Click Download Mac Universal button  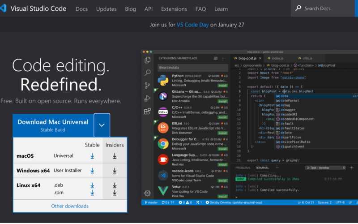point(53,125)
